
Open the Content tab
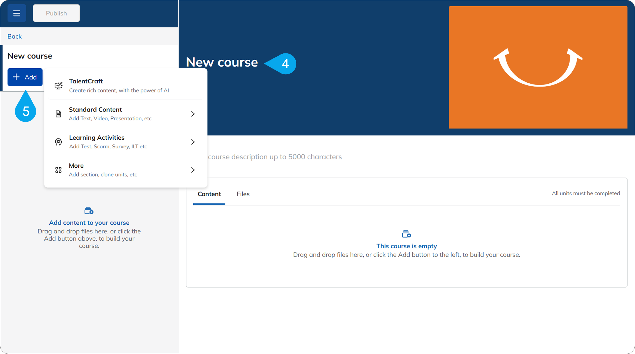click(209, 194)
